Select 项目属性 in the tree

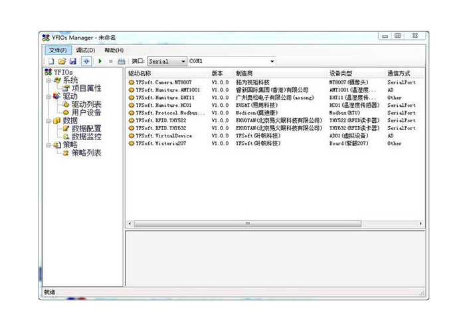[86, 88]
